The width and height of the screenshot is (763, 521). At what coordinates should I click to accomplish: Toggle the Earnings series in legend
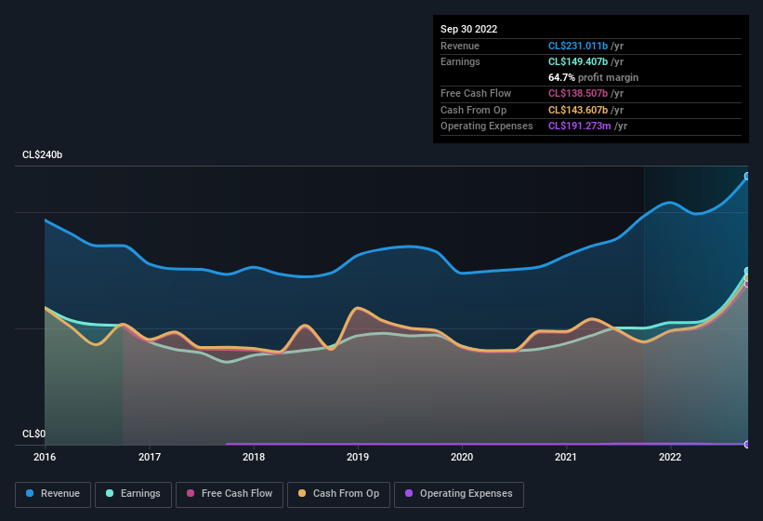(x=133, y=494)
